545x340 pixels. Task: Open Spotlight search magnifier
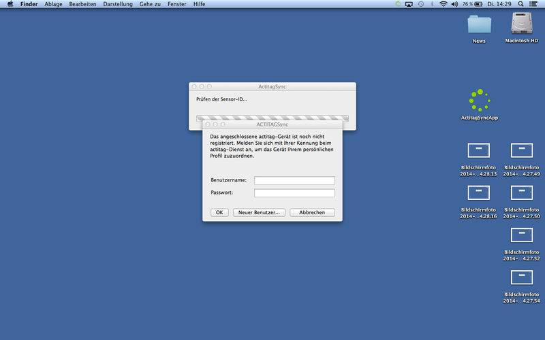point(520,4)
